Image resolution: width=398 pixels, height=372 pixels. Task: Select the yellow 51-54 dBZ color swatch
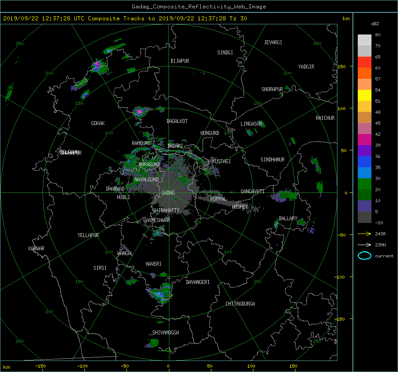pos(364,95)
